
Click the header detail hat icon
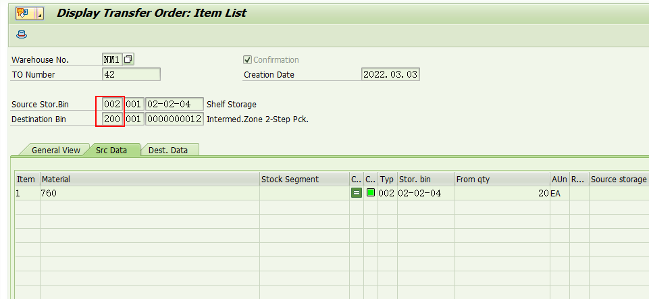(x=22, y=34)
